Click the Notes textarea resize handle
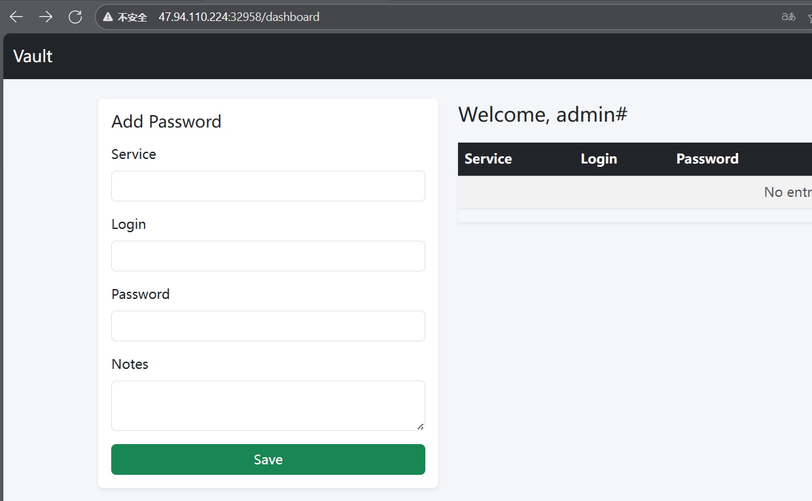 [420, 426]
